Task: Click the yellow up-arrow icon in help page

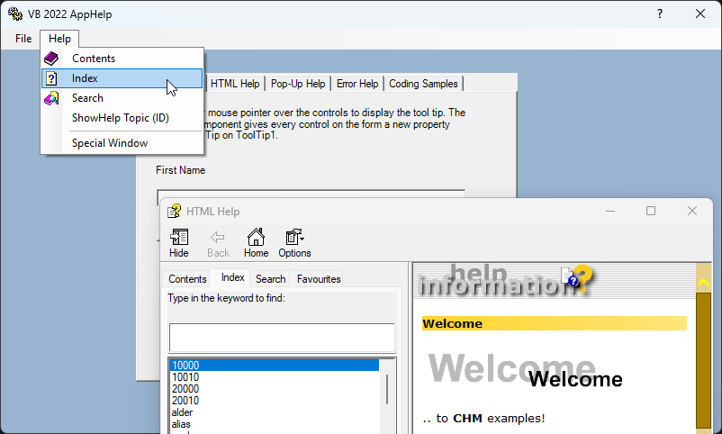Action: coord(703,282)
